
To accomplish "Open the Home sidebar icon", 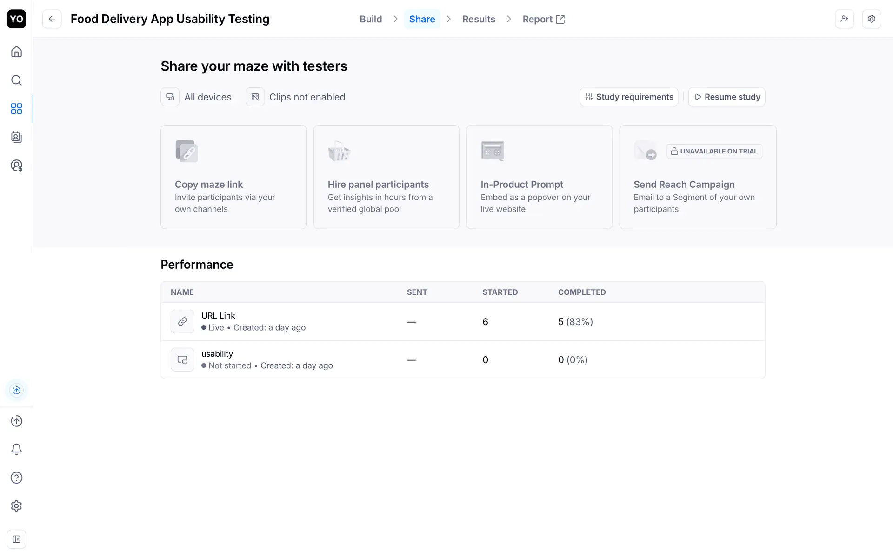I will click(16, 52).
